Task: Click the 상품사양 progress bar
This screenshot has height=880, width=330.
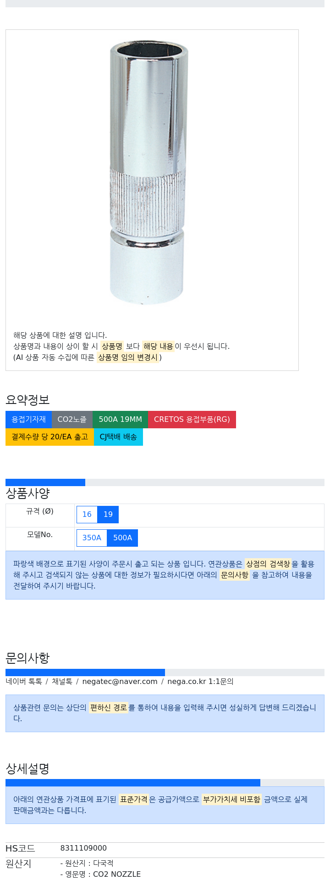Action: pos(165,482)
